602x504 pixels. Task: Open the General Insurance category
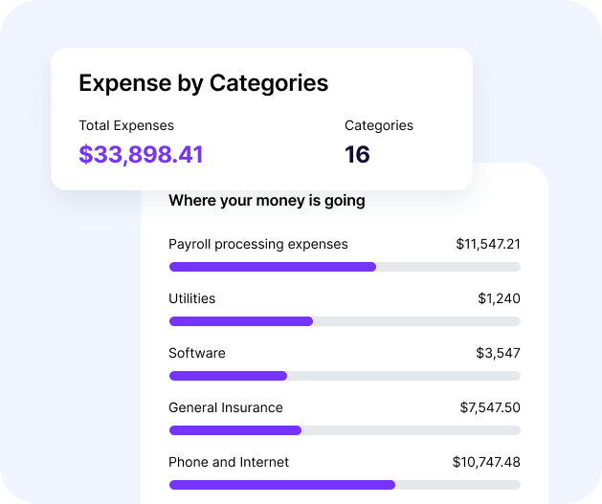coord(225,407)
